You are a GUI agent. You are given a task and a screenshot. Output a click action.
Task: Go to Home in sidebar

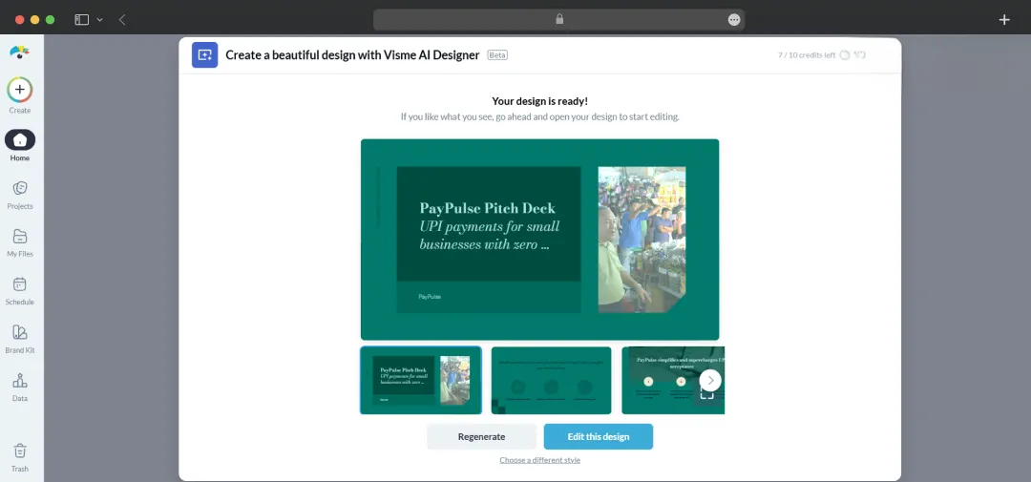(x=20, y=146)
